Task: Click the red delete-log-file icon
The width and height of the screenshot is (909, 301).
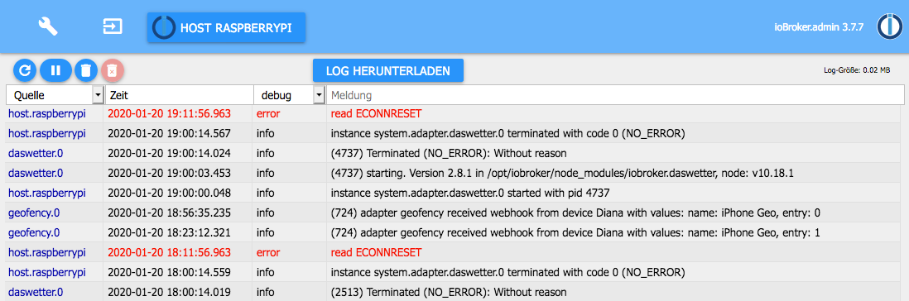Action: click(x=113, y=70)
